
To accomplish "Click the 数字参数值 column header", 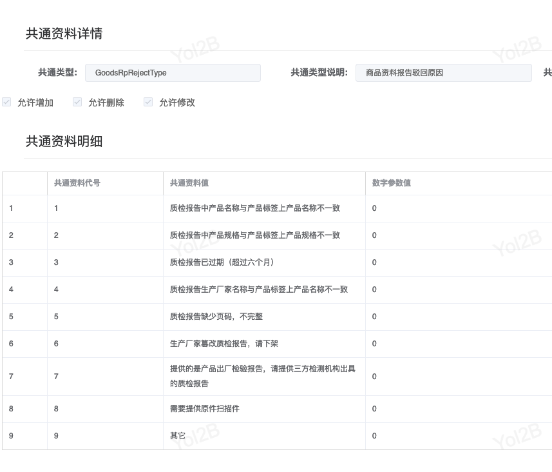I will (392, 183).
